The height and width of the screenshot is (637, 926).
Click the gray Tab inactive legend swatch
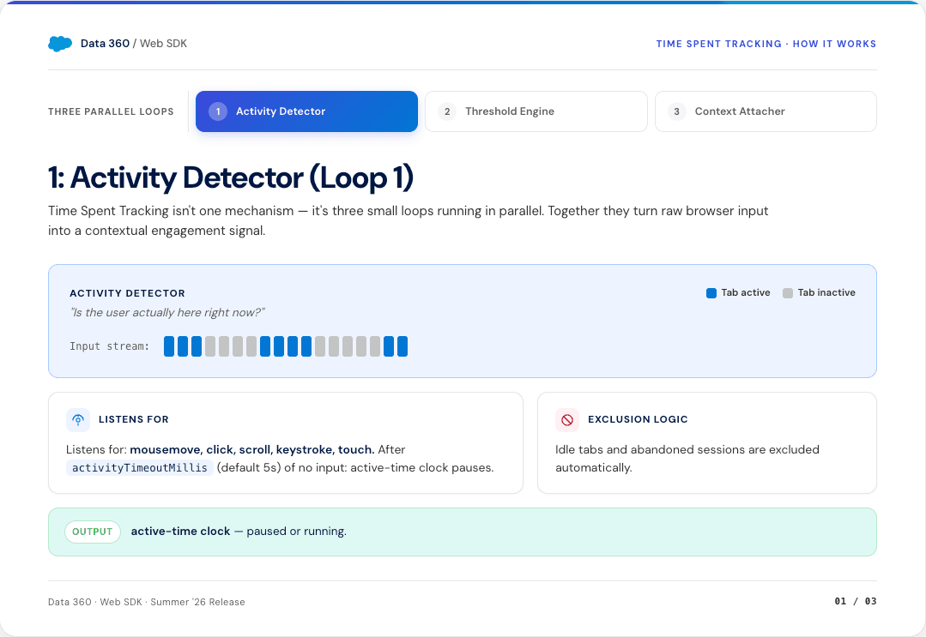click(x=788, y=293)
